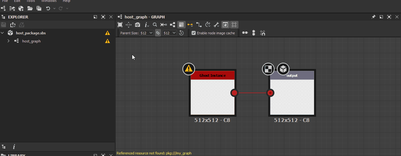The height and width of the screenshot is (156, 401).
Task: Click the wrench tools icon in graph toolbar
Action: (x=216, y=25)
